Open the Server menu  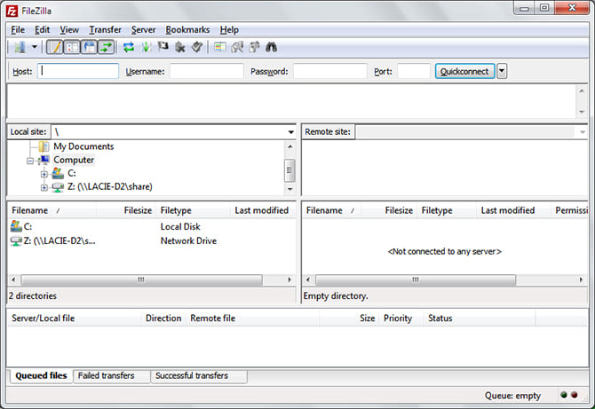(x=143, y=29)
